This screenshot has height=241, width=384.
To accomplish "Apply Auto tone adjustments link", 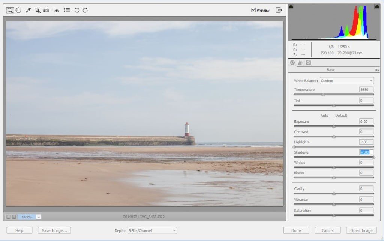I will click(x=324, y=116).
